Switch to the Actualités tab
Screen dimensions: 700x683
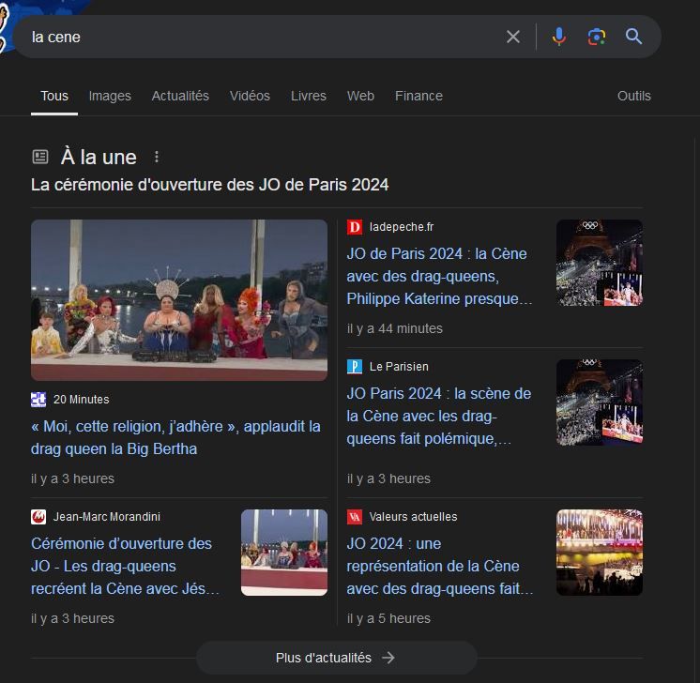180,96
